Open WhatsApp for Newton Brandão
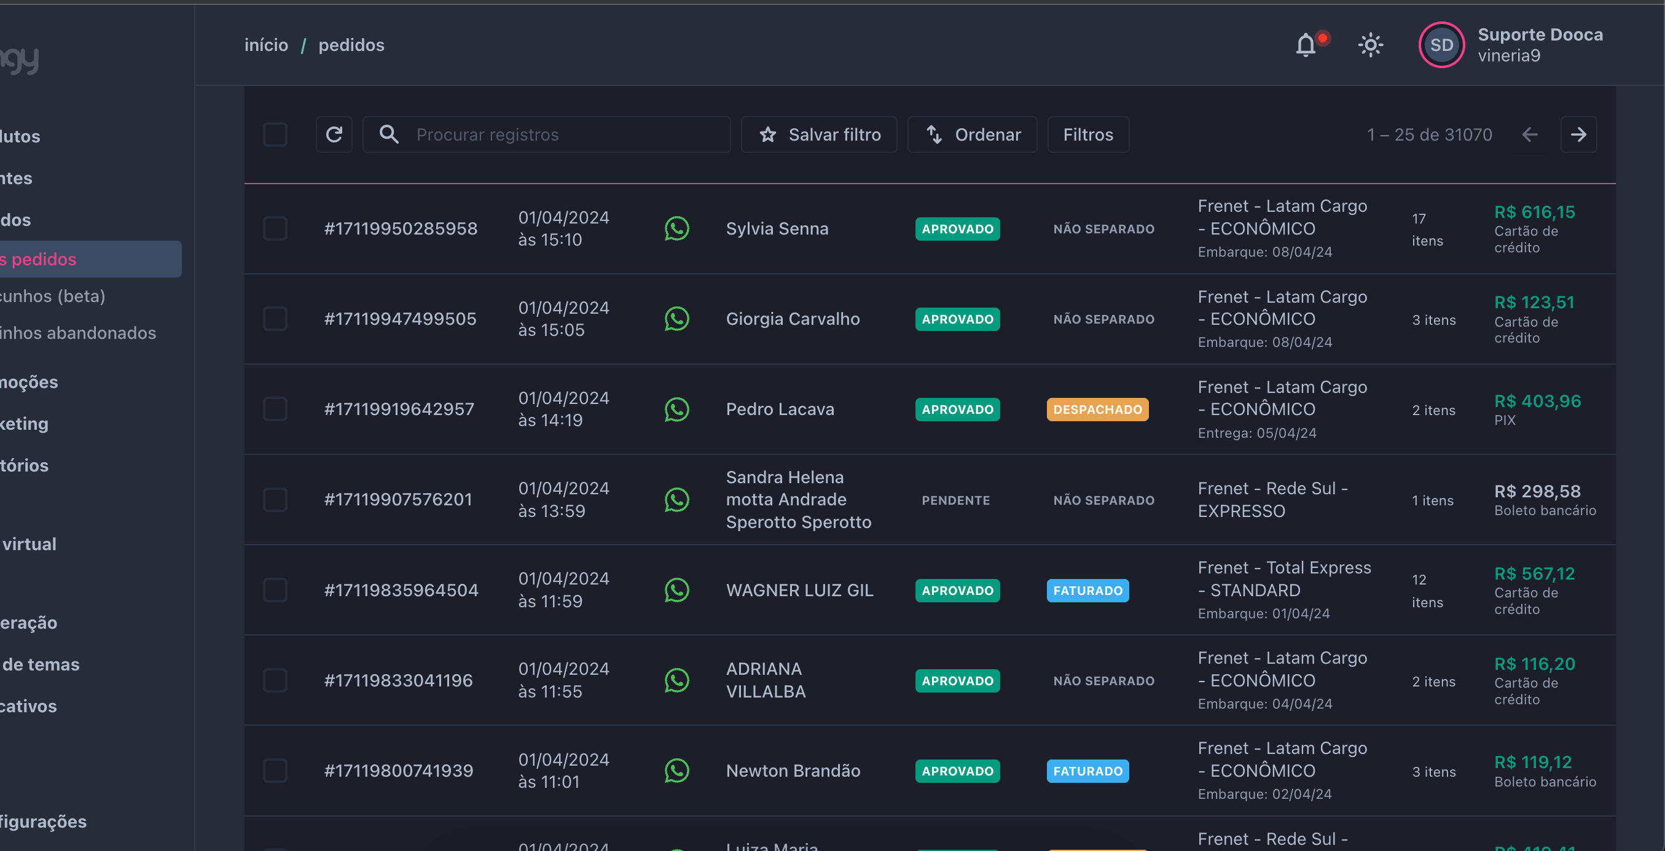This screenshot has width=1665, height=851. [676, 771]
